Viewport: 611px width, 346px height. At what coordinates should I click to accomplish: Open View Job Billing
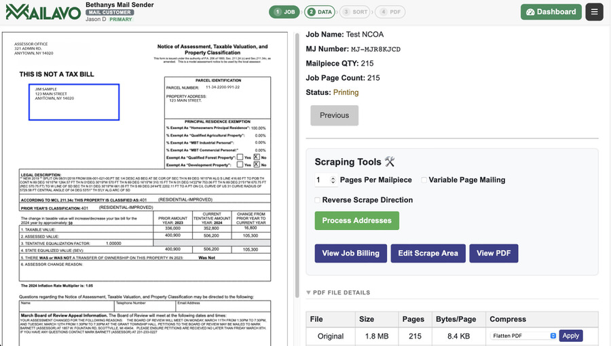tap(351, 253)
